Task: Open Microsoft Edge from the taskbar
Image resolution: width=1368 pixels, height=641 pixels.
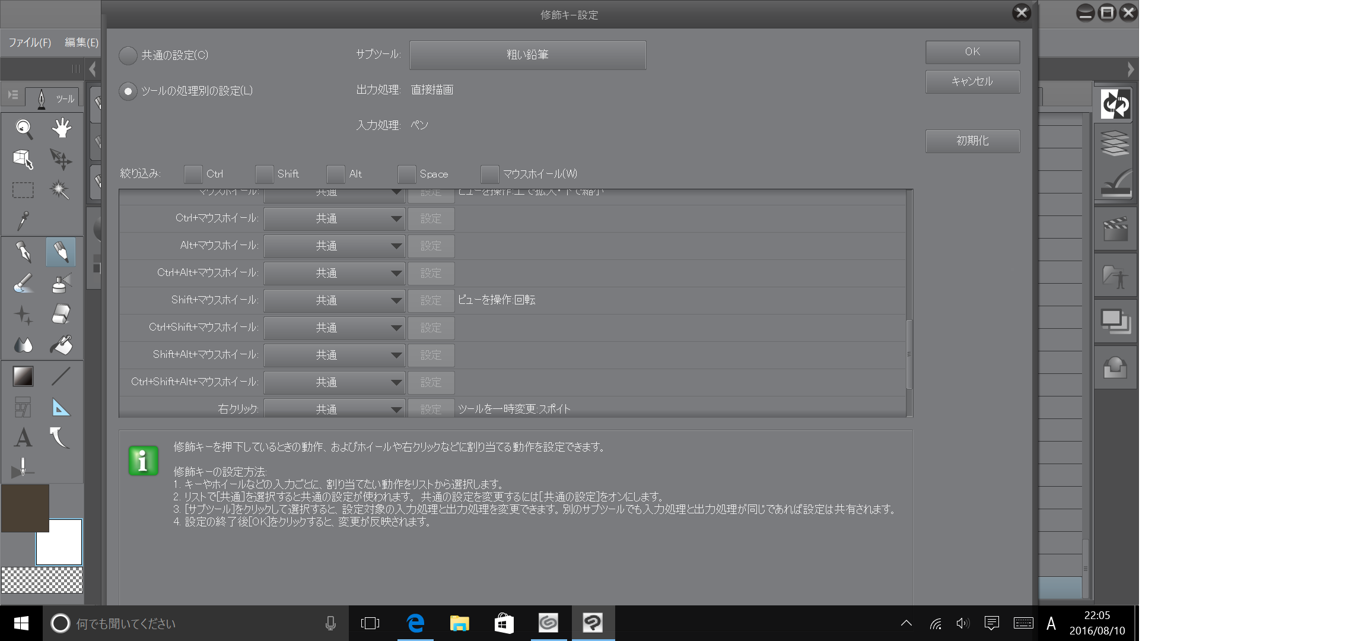Action: (415, 623)
